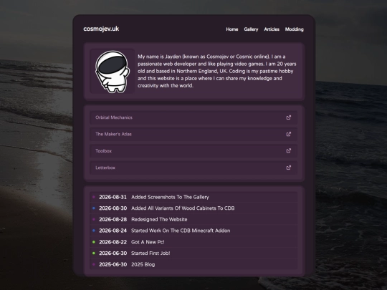Click external-link icon on Toolbox row

click(289, 150)
